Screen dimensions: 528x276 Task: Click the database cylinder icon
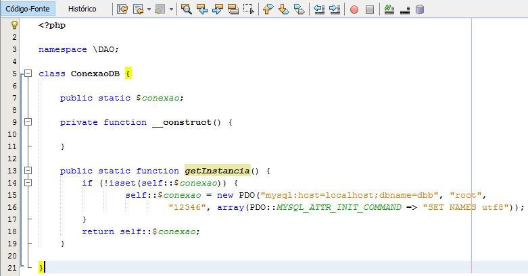click(420, 9)
